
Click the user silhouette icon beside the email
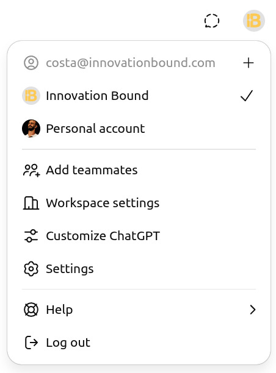[31, 63]
